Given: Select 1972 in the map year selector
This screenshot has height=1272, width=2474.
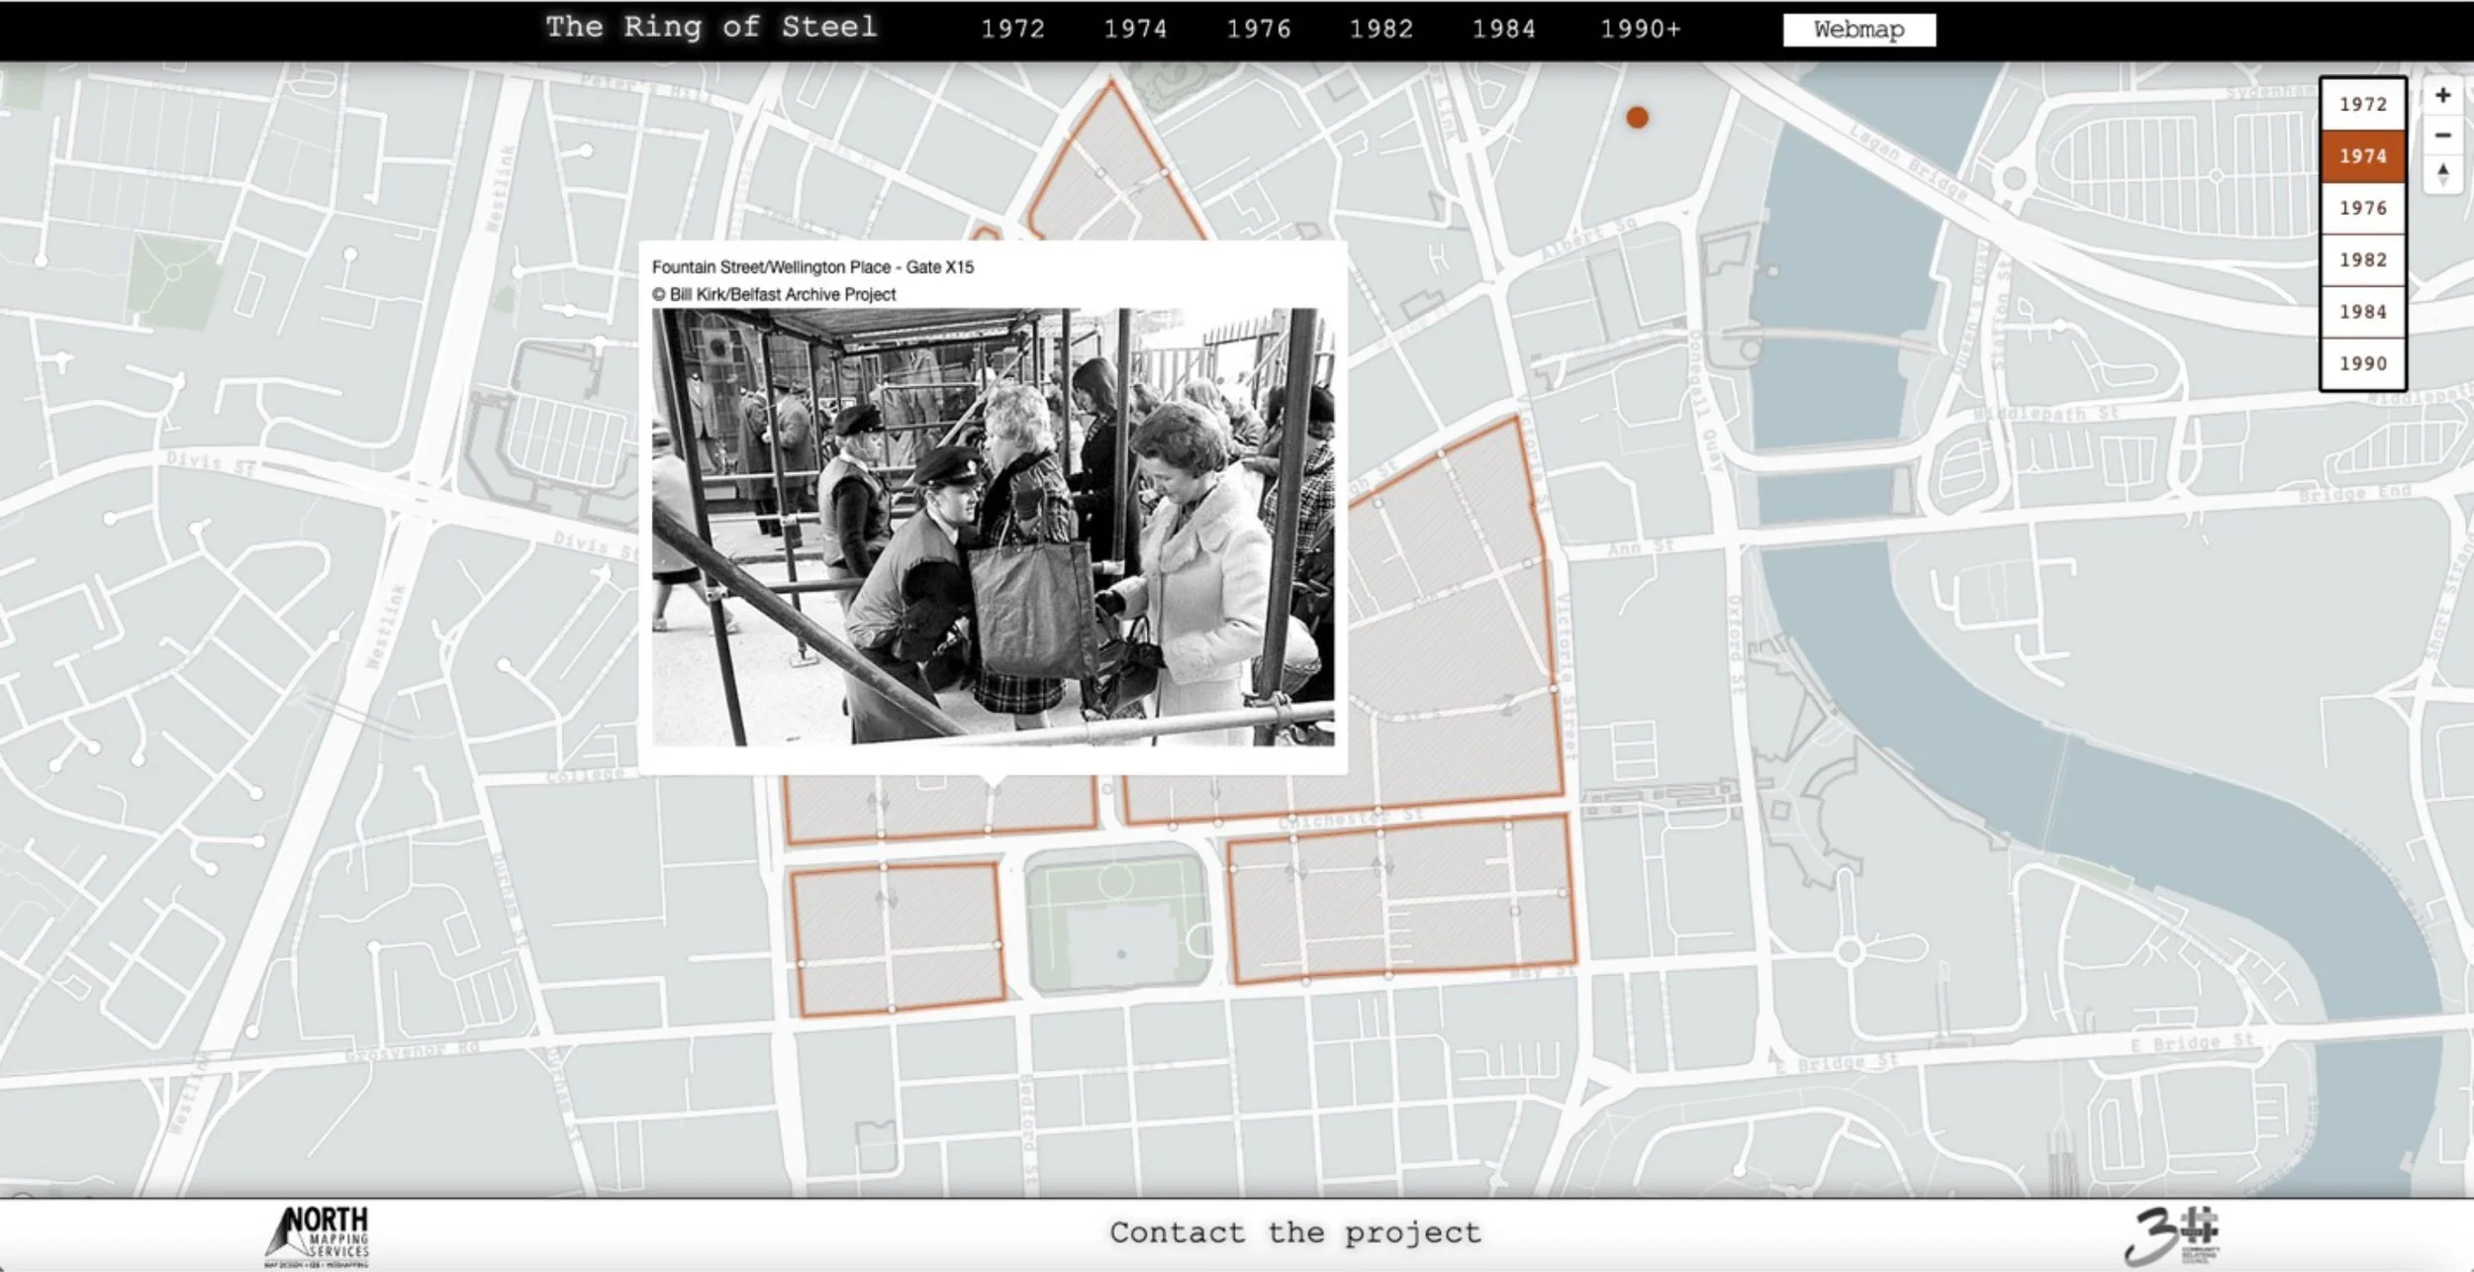Looking at the screenshot, I should click(x=2362, y=104).
